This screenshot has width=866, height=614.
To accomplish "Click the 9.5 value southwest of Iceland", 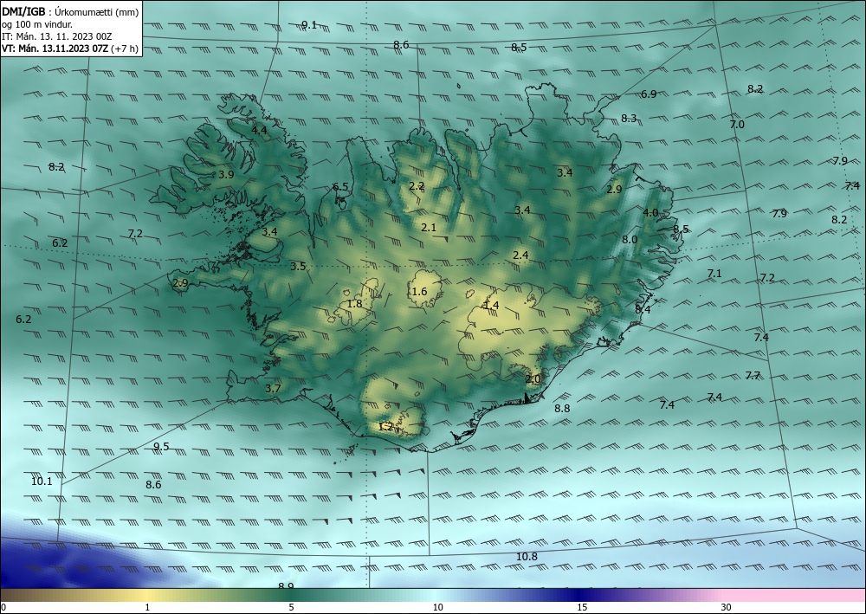I will tap(161, 447).
